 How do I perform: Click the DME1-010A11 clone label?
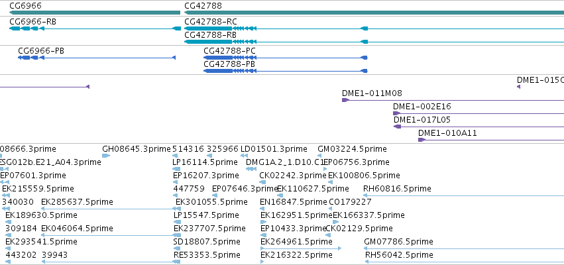point(447,133)
